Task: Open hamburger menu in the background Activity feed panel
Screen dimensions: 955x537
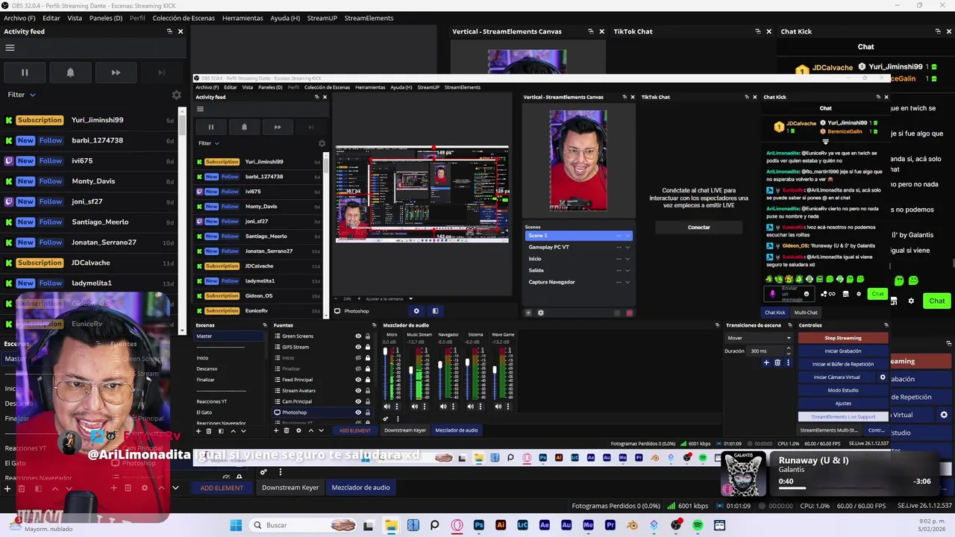Action: click(x=10, y=48)
